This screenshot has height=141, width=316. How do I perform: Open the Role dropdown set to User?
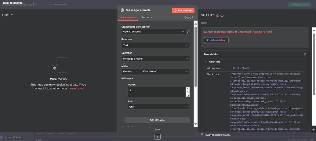click(158, 107)
